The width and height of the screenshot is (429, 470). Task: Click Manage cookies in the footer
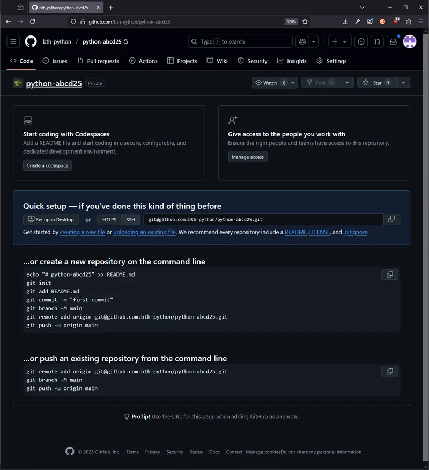tap(263, 452)
